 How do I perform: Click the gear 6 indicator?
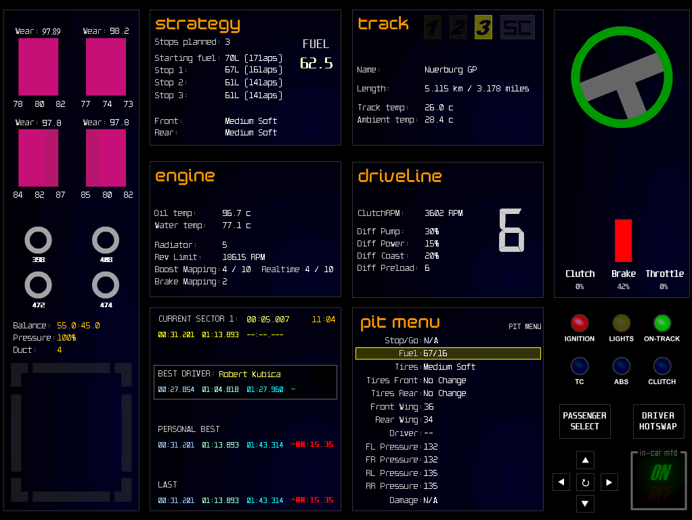click(511, 230)
